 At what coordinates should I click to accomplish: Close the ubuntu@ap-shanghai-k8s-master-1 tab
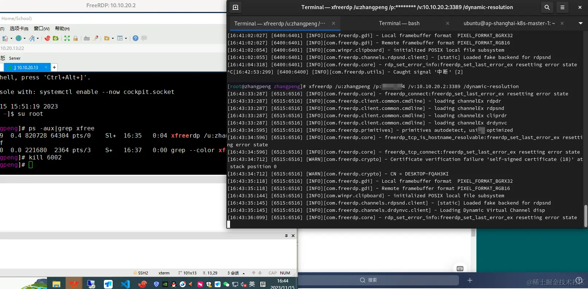click(x=562, y=23)
